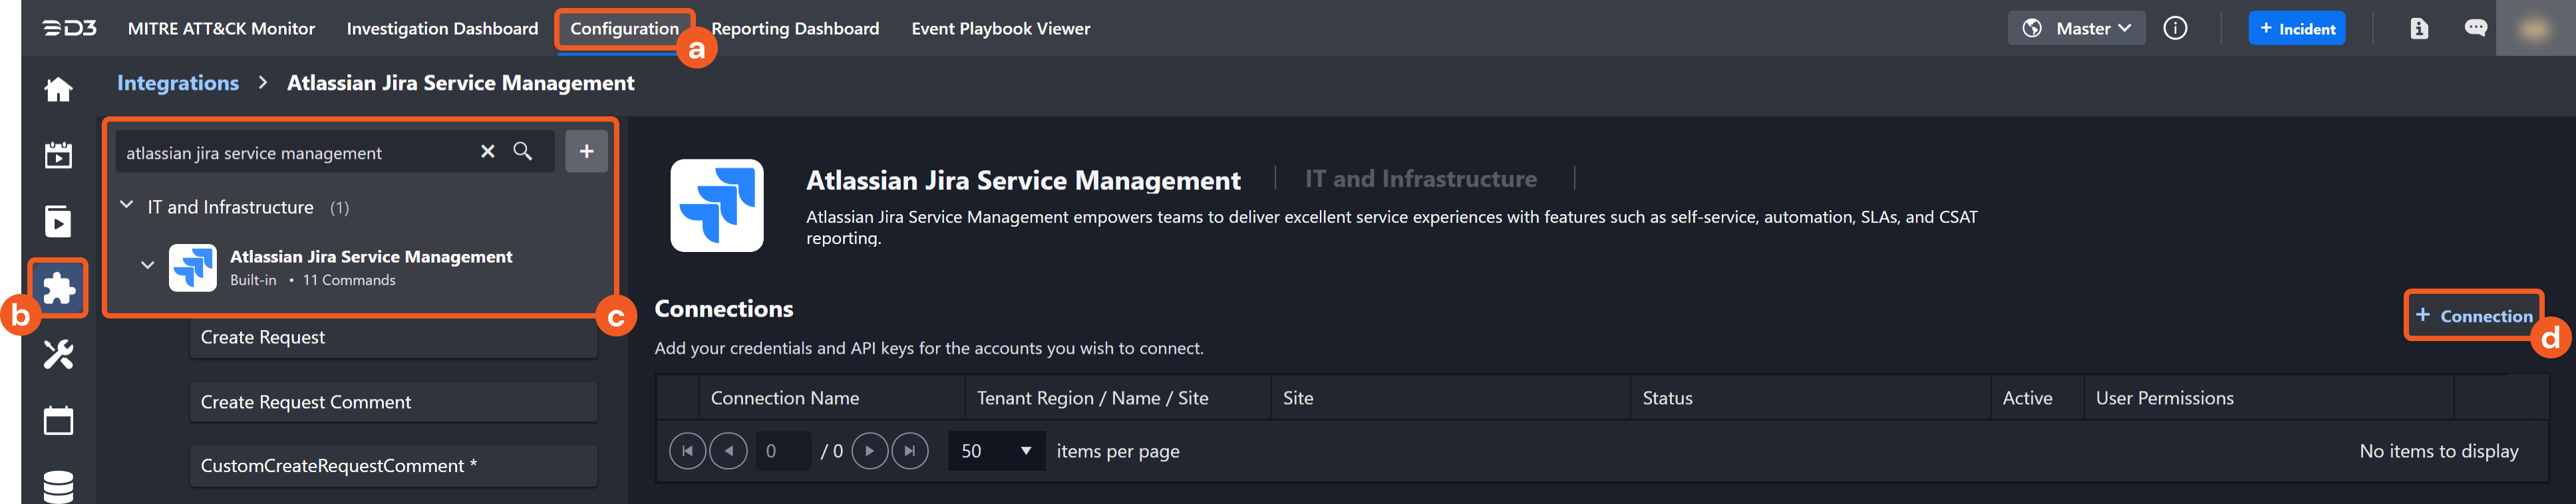Collapse Atlassian Jira Service Management command list
The width and height of the screenshot is (2576, 504).
click(x=148, y=266)
